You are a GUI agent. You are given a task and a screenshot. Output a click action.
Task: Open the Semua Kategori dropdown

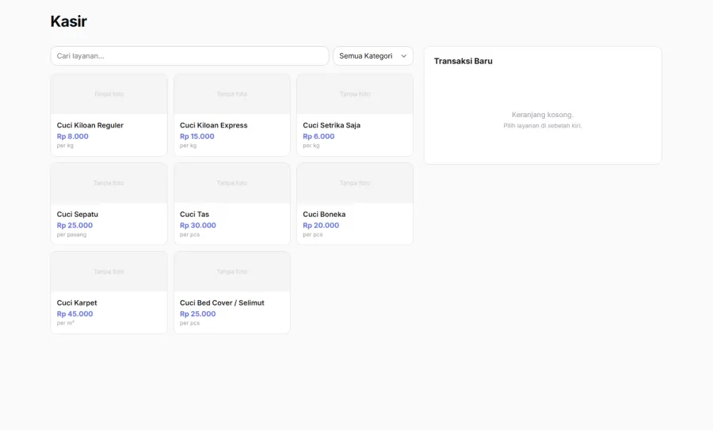373,56
